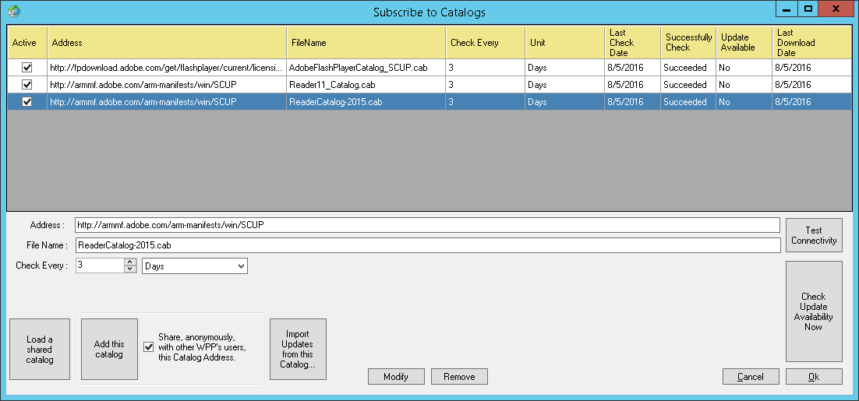
Task: Select ReaderCatalog-2015.cab cell in the table
Action: coord(366,102)
